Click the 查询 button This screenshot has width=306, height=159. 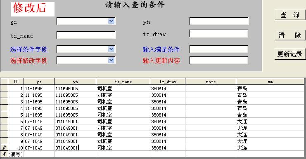click(x=290, y=15)
